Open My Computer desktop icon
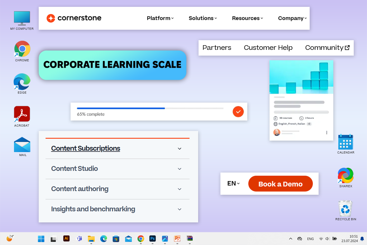The height and width of the screenshot is (245, 367). point(22,20)
